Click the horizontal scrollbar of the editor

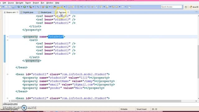coord(96,101)
